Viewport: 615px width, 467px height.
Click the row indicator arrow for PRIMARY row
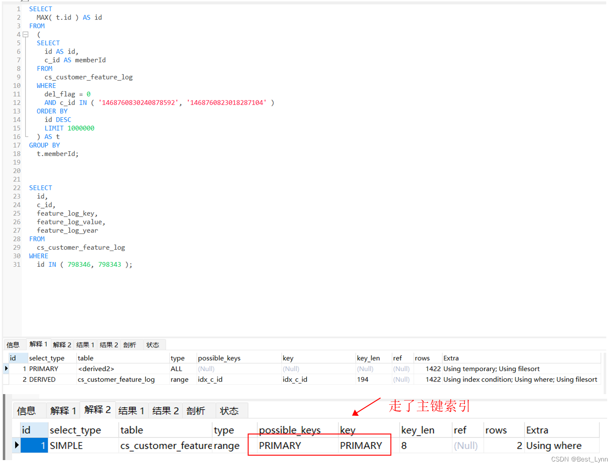6,368
